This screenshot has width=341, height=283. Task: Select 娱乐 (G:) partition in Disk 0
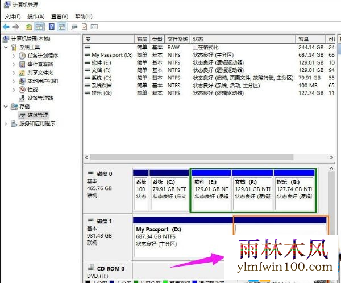[x=294, y=190]
